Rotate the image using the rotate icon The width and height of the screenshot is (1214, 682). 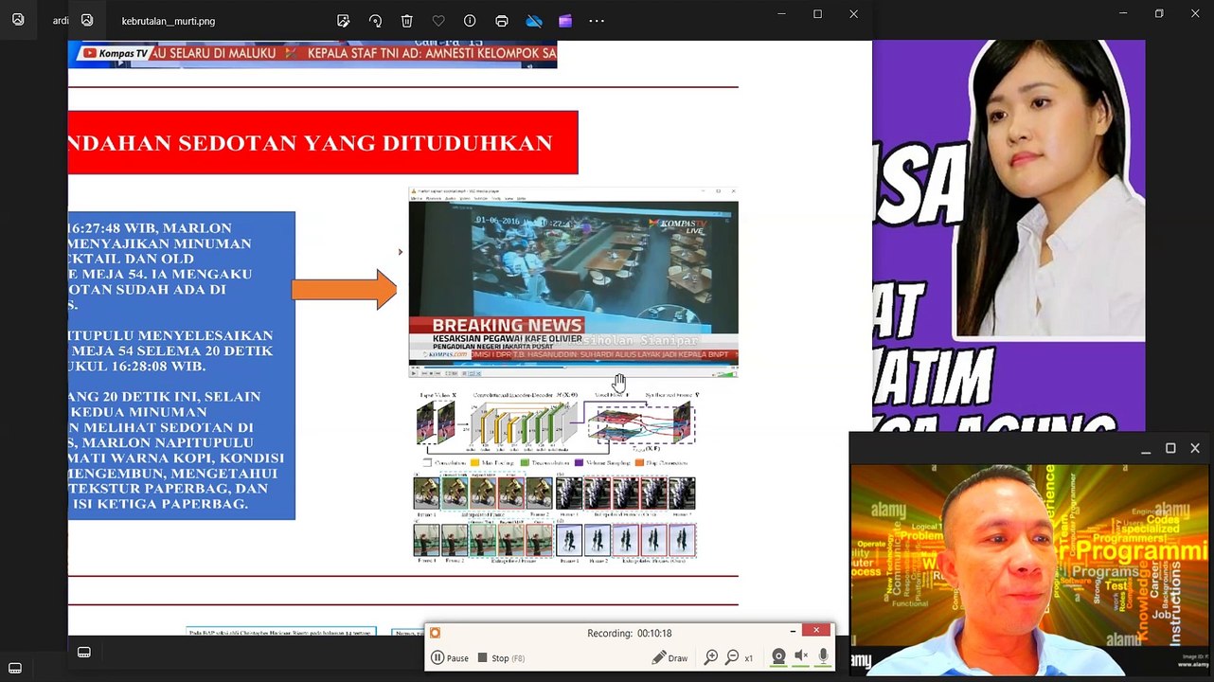click(375, 21)
